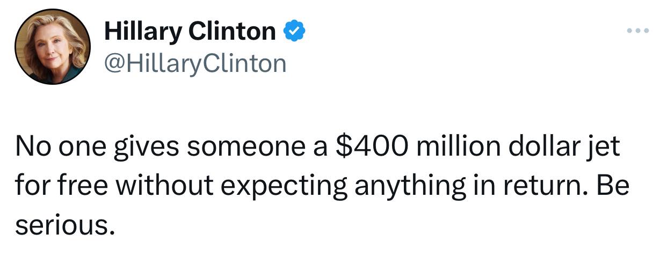The image size is (667, 278).
Task: Visit the @HillaryClinton handle link
Action: click(195, 64)
